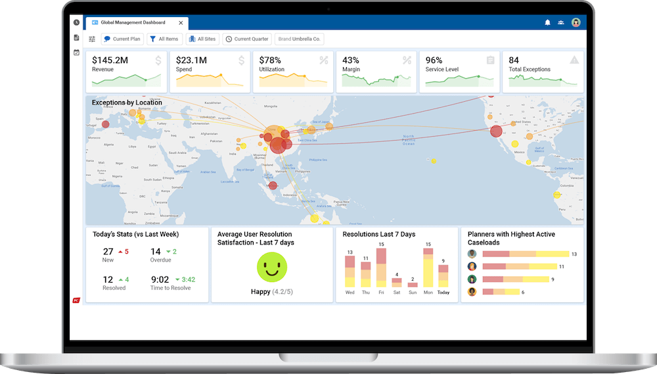Select the top planner avatar with 13 cases

472,254
